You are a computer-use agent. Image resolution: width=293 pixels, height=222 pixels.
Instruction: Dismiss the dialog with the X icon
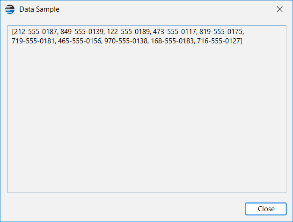(279, 9)
